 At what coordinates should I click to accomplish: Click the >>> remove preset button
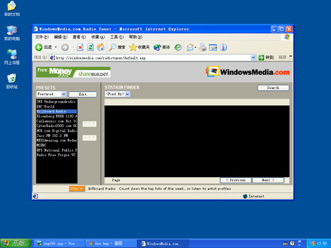click(89, 138)
